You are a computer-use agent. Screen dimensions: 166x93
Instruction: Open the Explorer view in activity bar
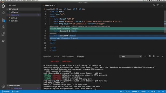[3, 6]
